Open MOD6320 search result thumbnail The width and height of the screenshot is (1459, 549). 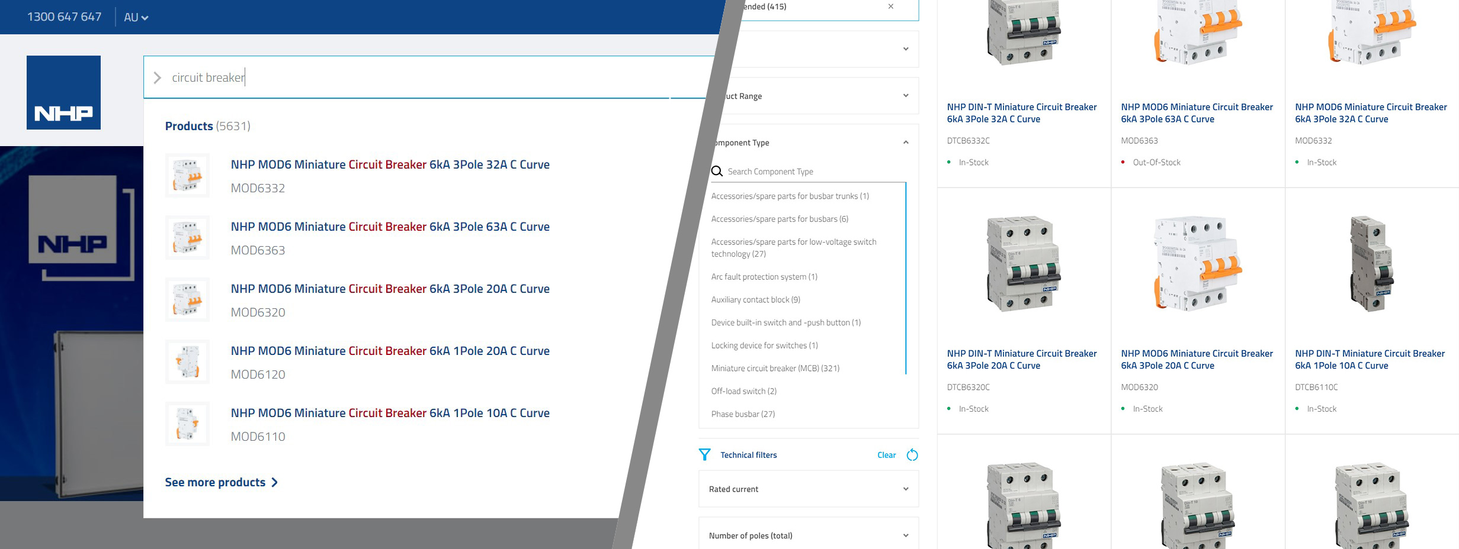187,300
